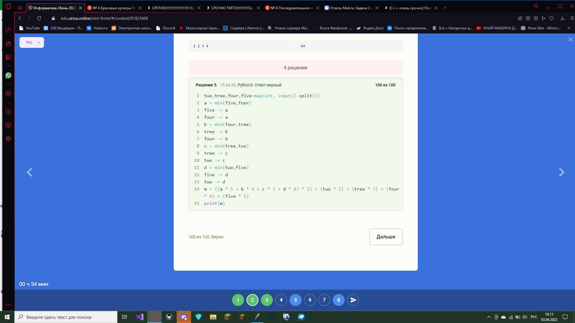
Task: Expand the Рус language dropdown
Action: coord(32,42)
